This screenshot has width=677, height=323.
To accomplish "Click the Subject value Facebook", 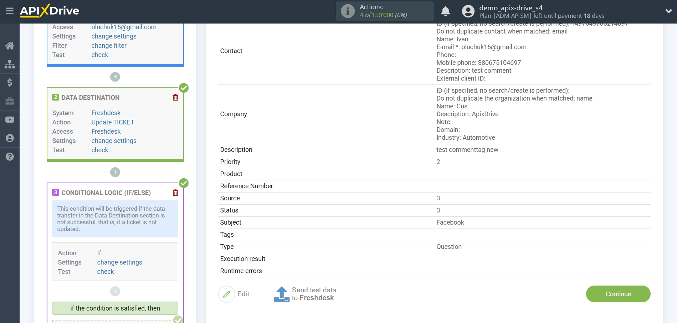I will pos(450,222).
